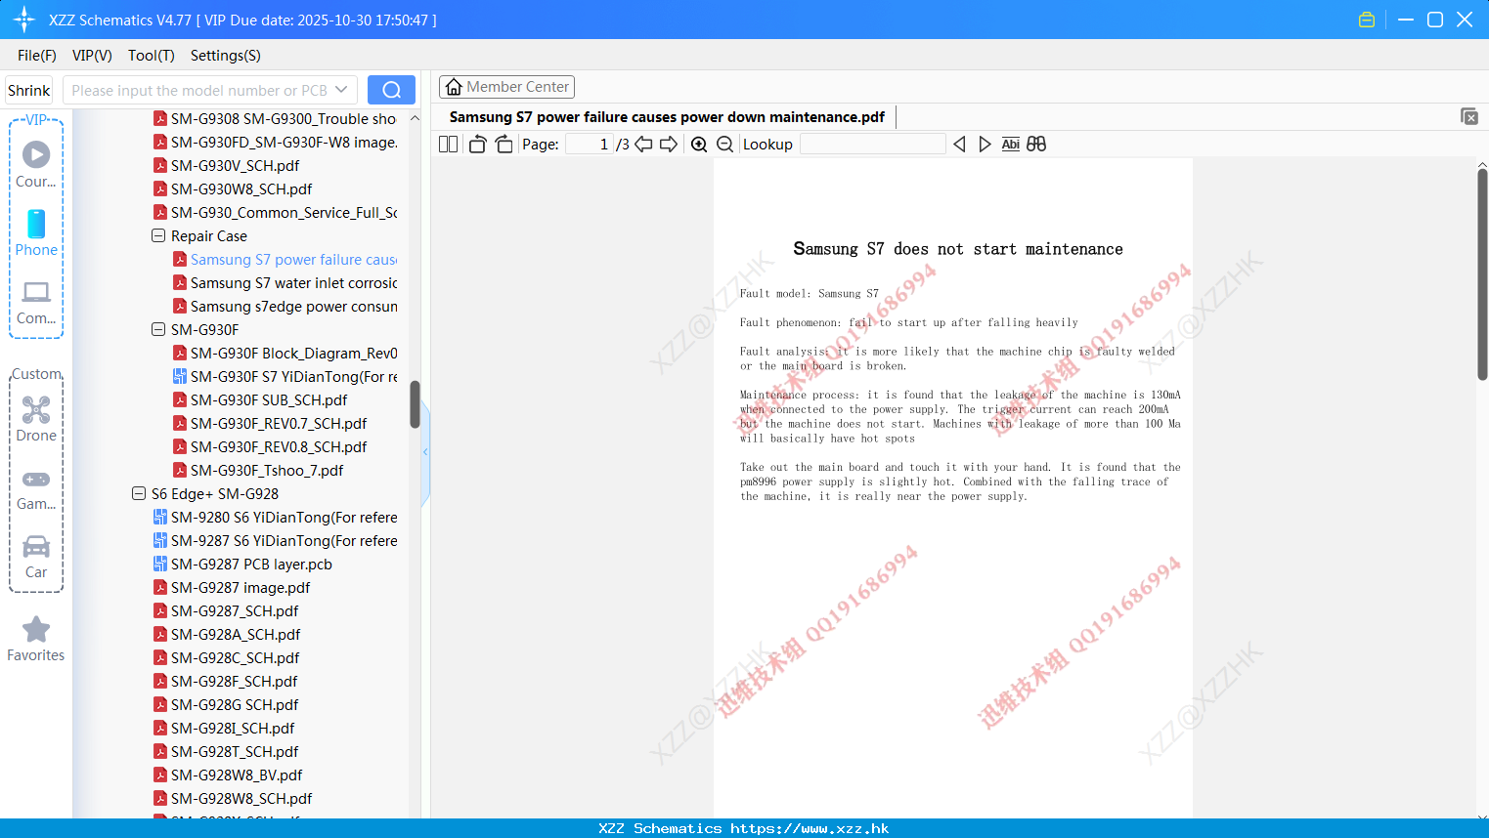Open SM-G930F SUB_SCH.pdf
This screenshot has height=838, width=1489.
click(260, 399)
